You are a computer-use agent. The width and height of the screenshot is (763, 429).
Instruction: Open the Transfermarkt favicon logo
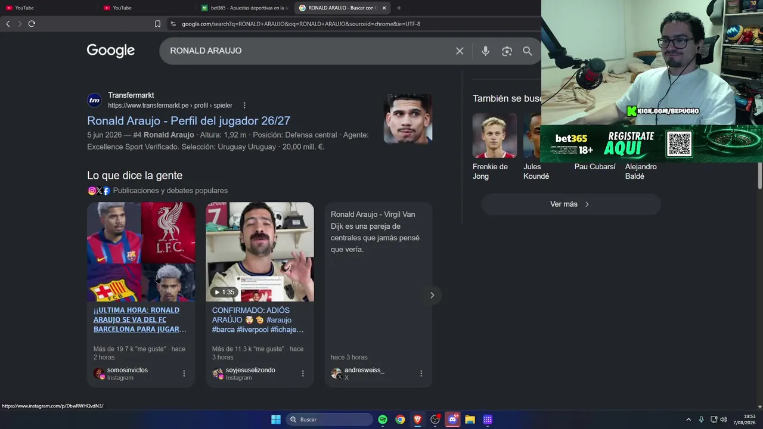tap(94, 100)
